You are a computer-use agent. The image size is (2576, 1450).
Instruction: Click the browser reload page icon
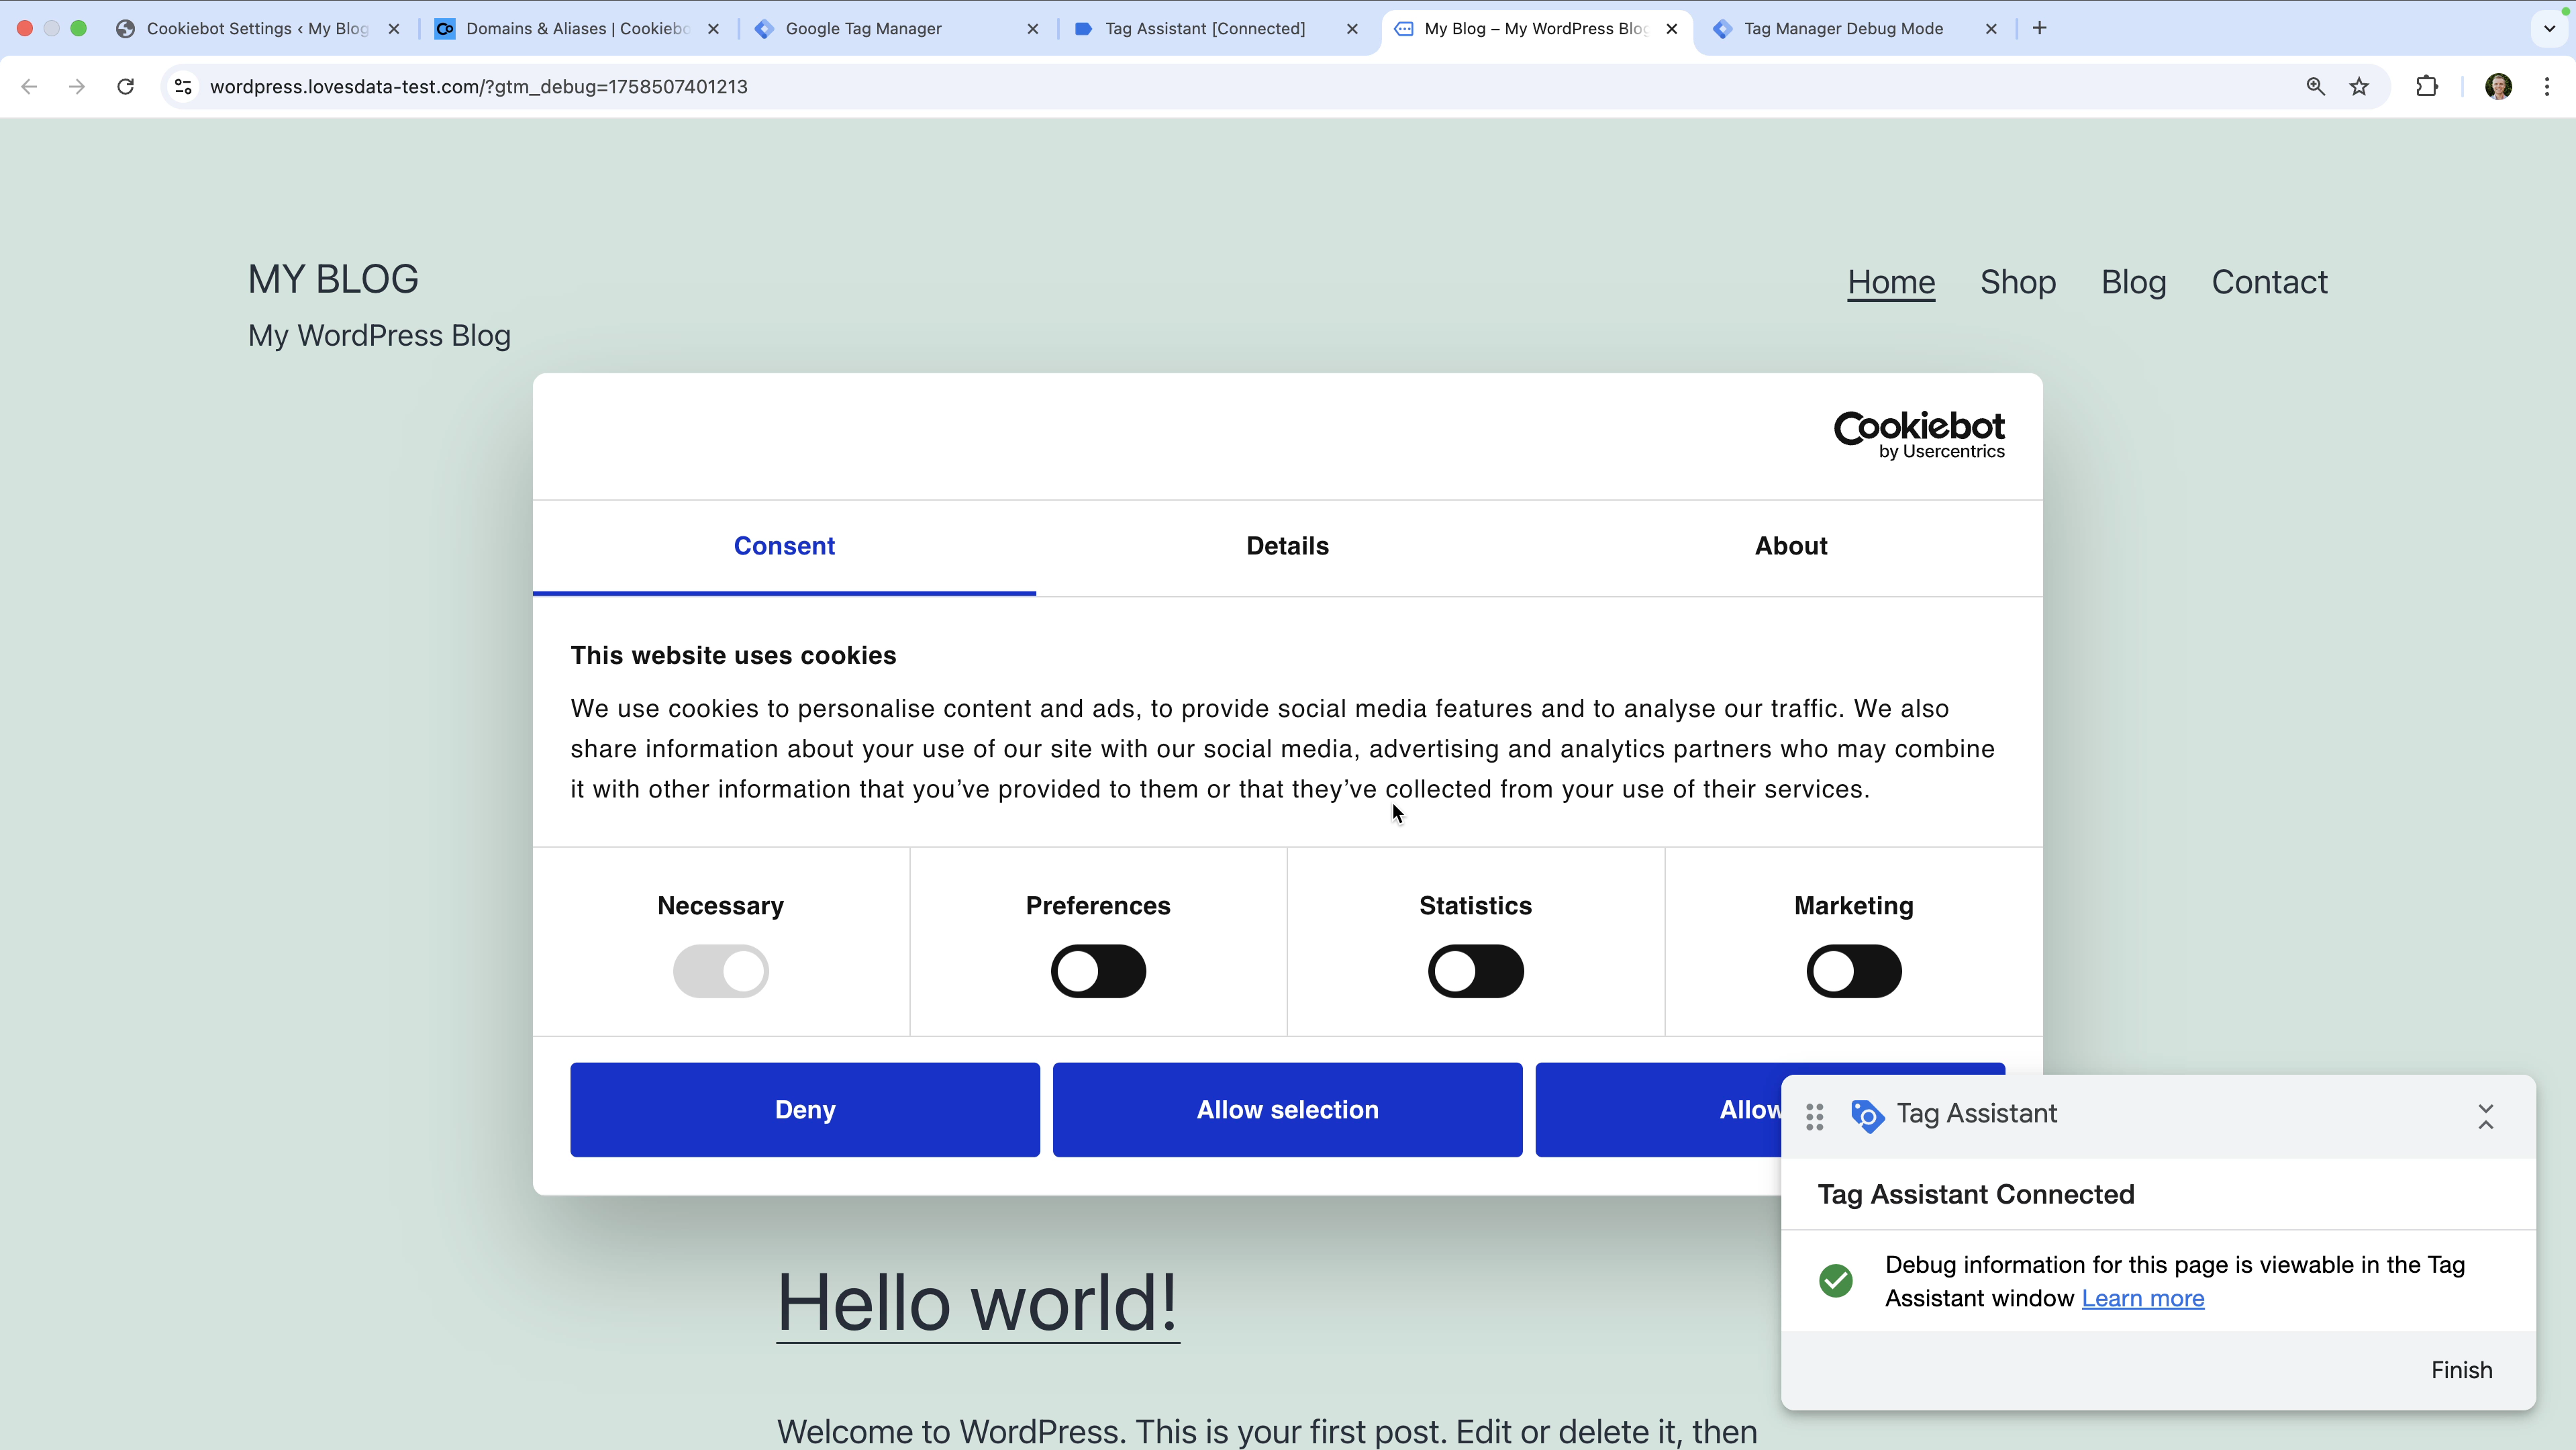coord(125,86)
